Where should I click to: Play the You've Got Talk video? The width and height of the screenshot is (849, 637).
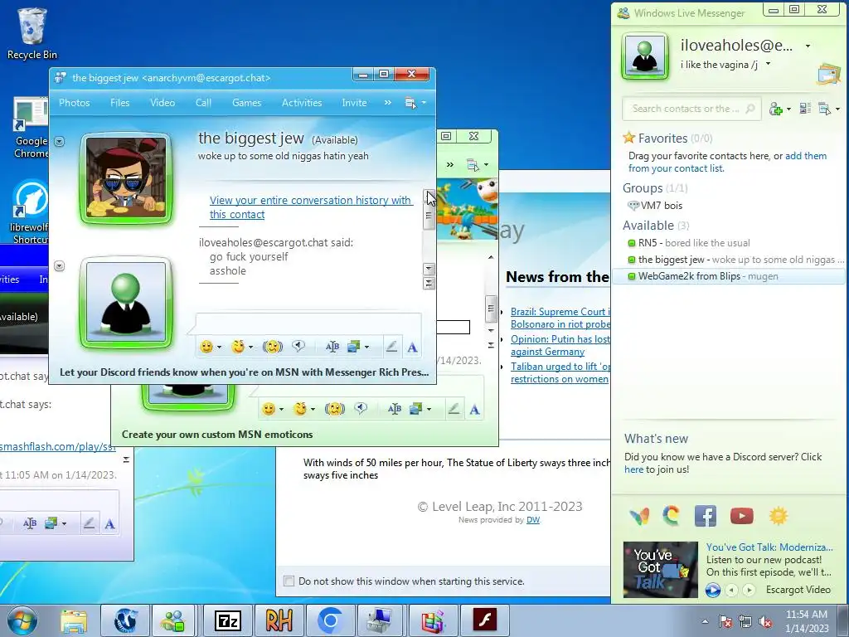click(x=712, y=590)
